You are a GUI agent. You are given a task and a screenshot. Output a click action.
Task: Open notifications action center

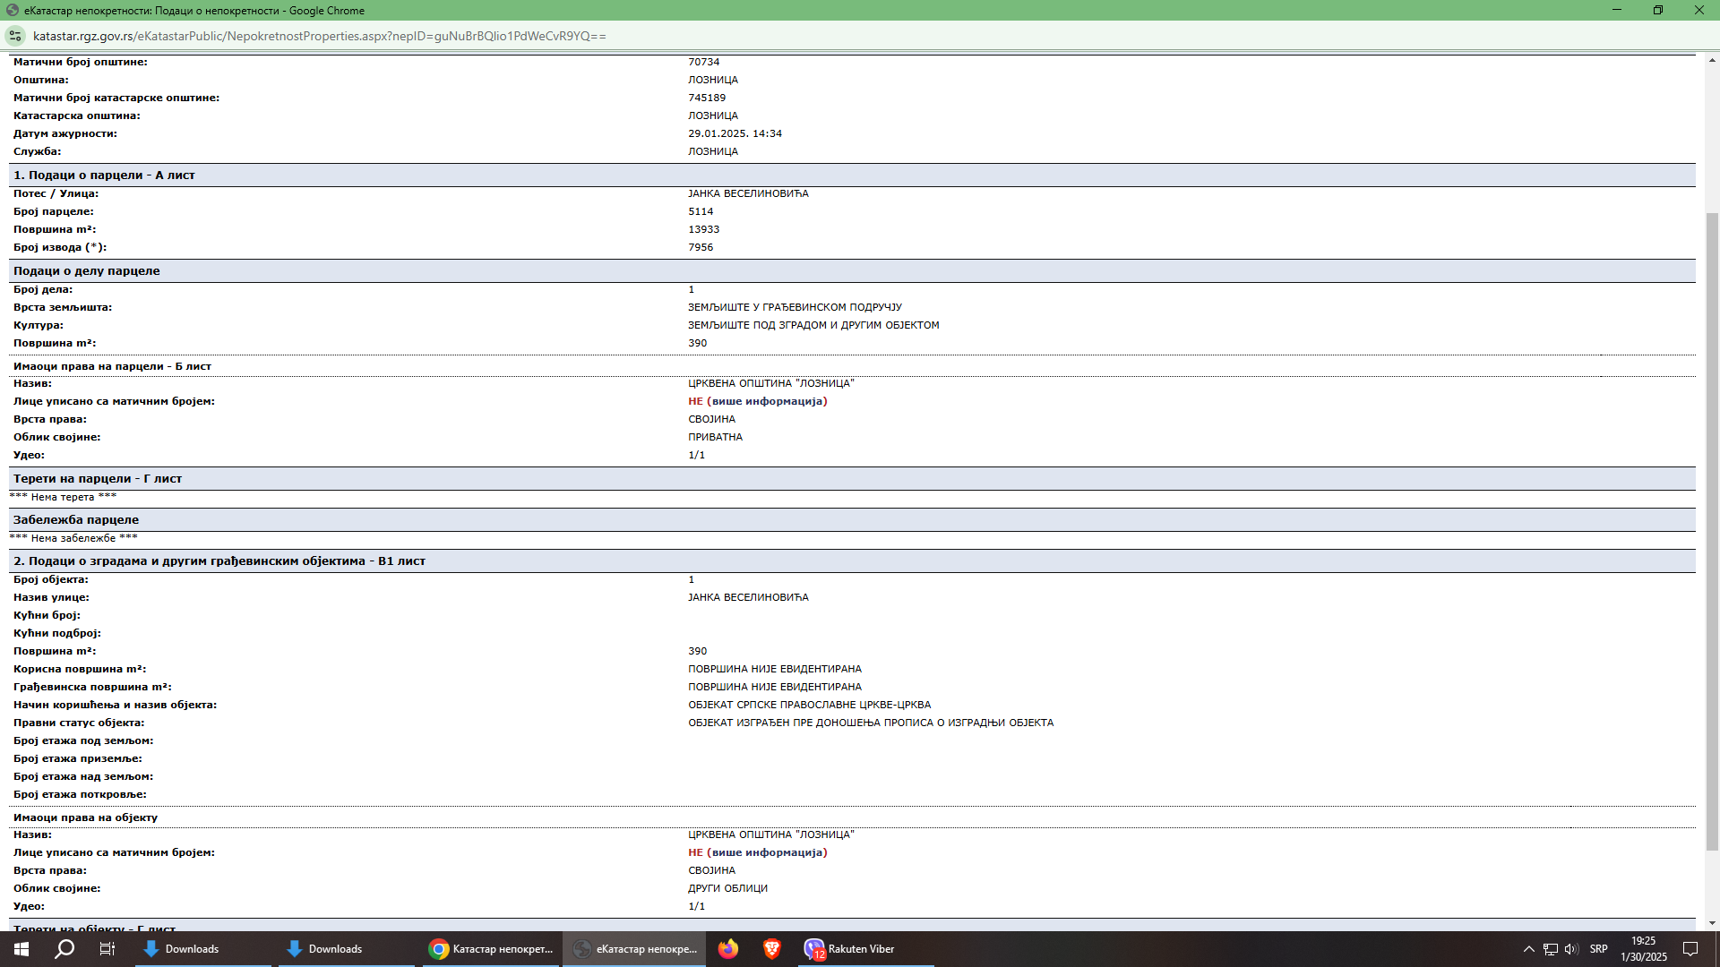click(1690, 949)
